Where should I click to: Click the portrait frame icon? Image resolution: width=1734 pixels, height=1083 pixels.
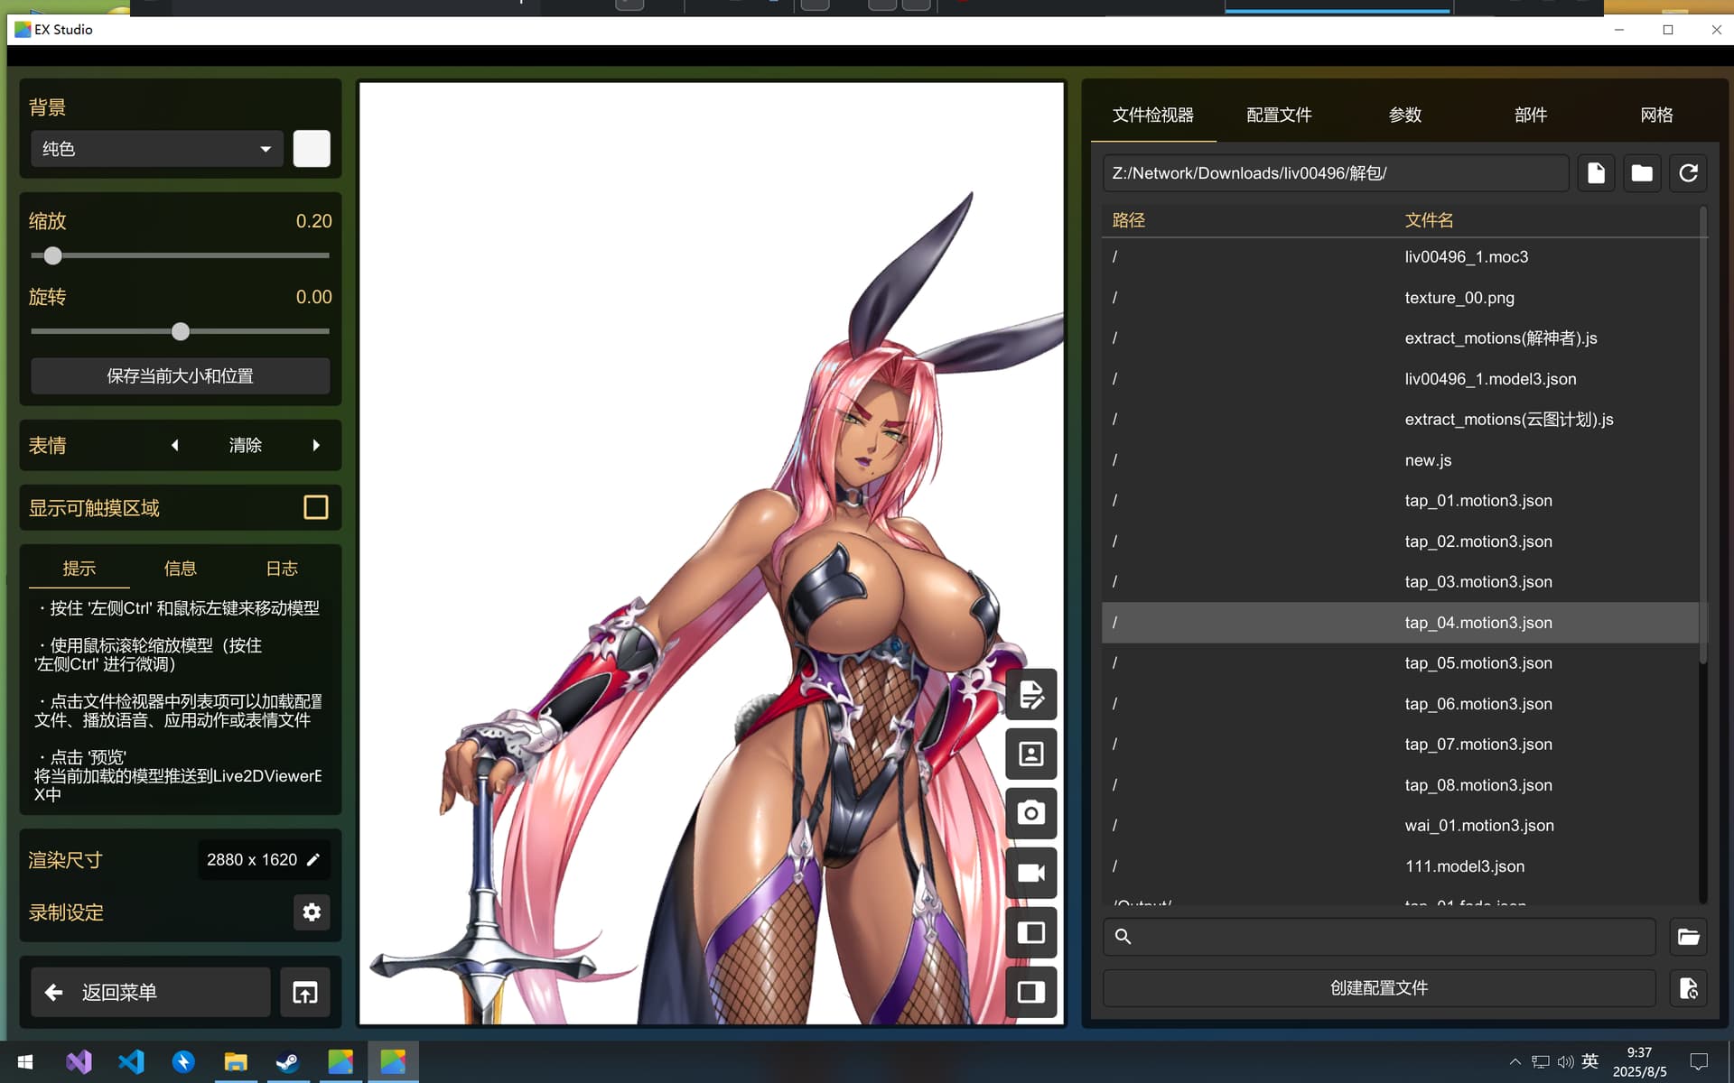pos(1030,754)
